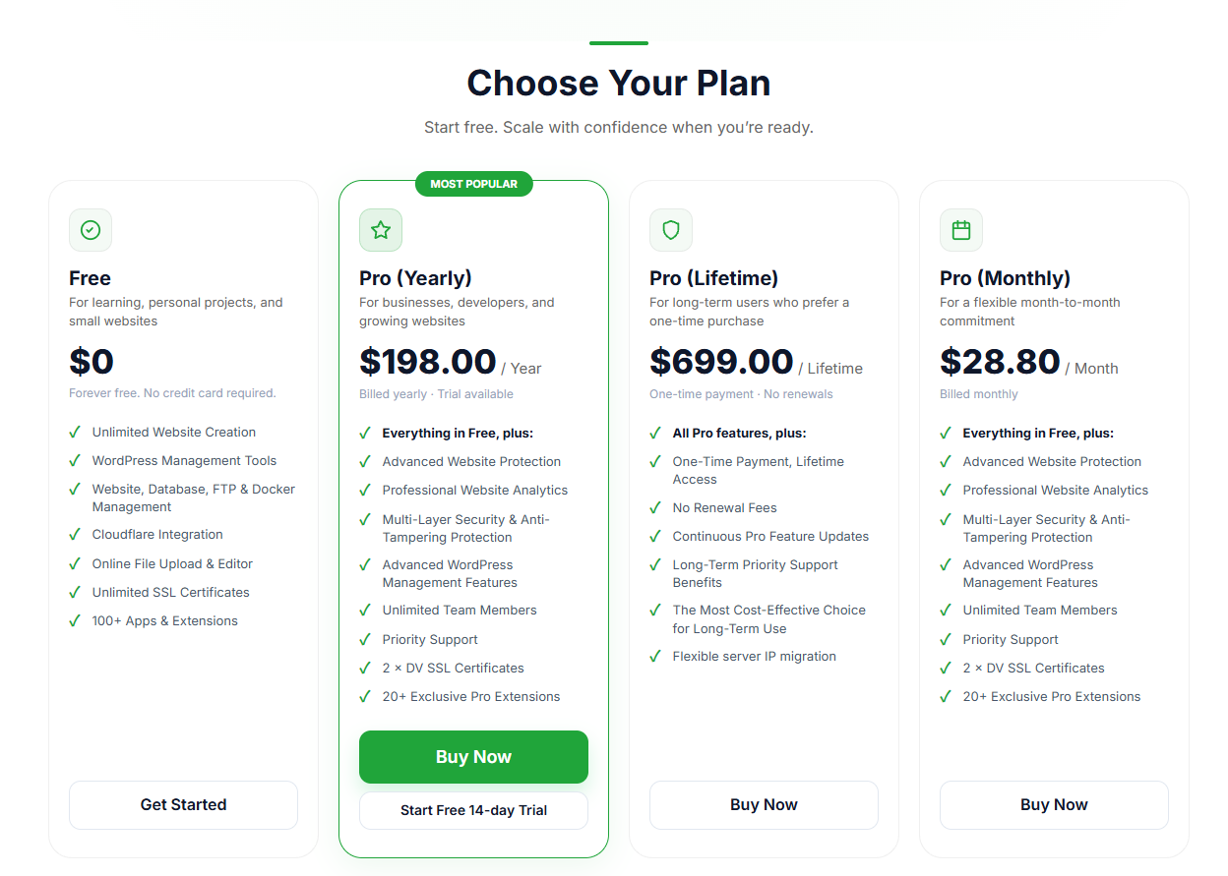Click the calendar icon on Pro (Monthly) card

pos(961,230)
